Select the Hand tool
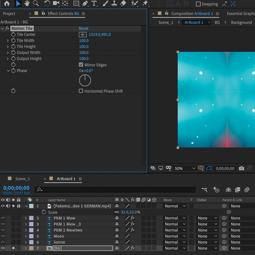 point(27,3)
